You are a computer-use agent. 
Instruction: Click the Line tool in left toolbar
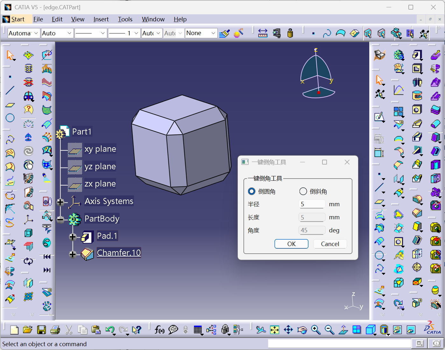click(x=10, y=90)
